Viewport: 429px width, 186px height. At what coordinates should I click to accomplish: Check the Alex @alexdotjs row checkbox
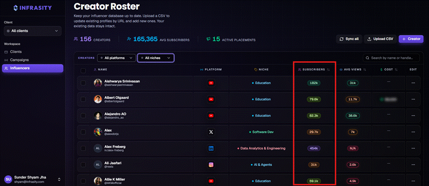(x=83, y=132)
